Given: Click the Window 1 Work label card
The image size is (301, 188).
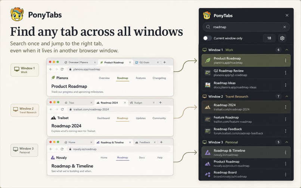Looking at the screenshot, I should coord(25,70).
